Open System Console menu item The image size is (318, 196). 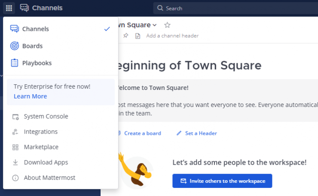tap(61, 116)
